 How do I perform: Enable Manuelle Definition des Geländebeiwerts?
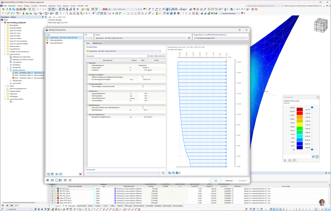(143, 107)
